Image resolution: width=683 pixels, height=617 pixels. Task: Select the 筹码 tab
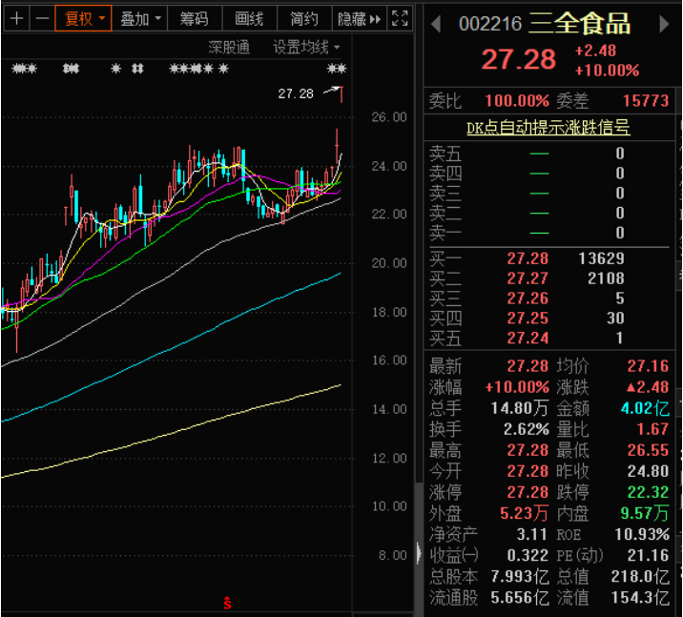coord(195,18)
